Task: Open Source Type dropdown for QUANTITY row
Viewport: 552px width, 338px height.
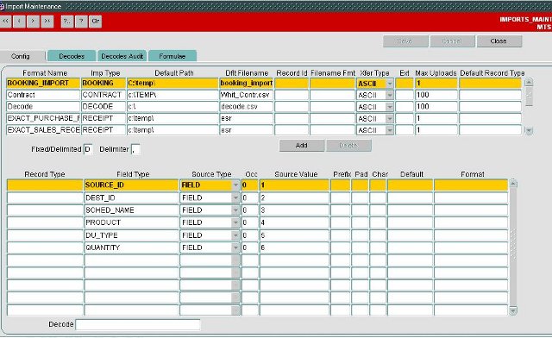Action: coord(235,247)
